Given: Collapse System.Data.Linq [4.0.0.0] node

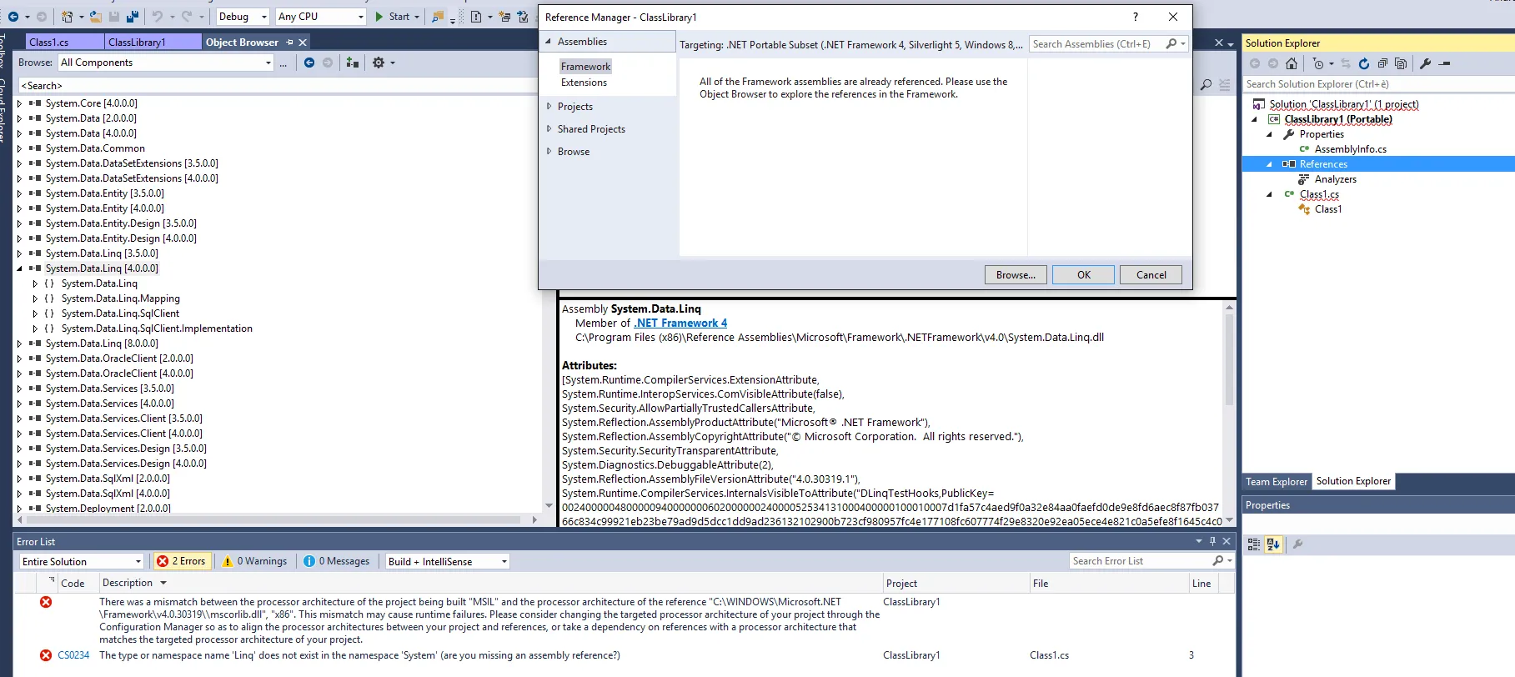Looking at the screenshot, I should click(x=19, y=268).
